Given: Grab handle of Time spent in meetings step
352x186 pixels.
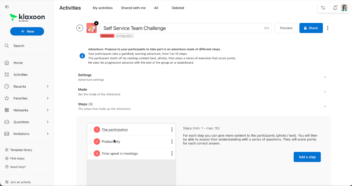Looking at the screenshot, I should 91,153.
